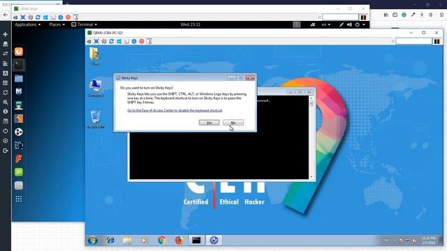
Task: Click blue info icon in CBA-PC-02 QEMU toolbar
Action: click(x=134, y=42)
